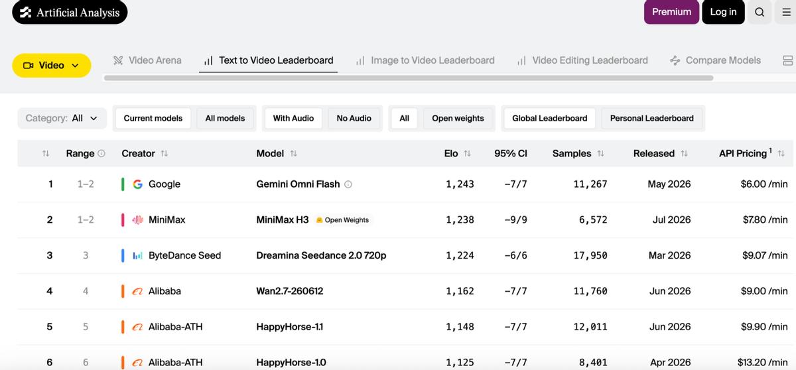Click the Google logo icon
Screen dimensions: 796x370
(138, 184)
